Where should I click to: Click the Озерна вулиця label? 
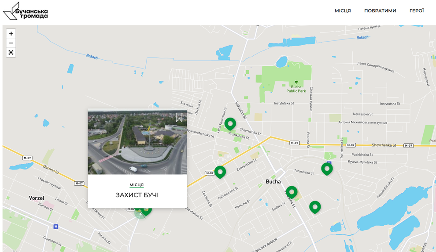pos(369,28)
